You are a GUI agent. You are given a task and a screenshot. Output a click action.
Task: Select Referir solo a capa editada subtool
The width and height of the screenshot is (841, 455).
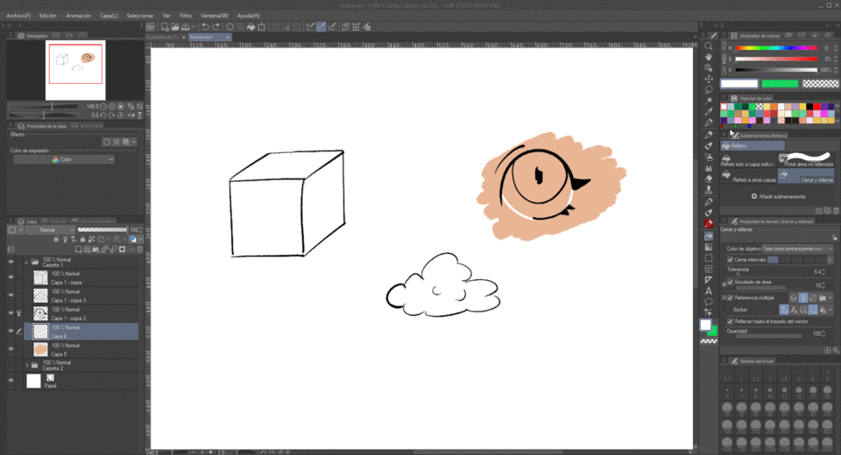pyautogui.click(x=749, y=160)
